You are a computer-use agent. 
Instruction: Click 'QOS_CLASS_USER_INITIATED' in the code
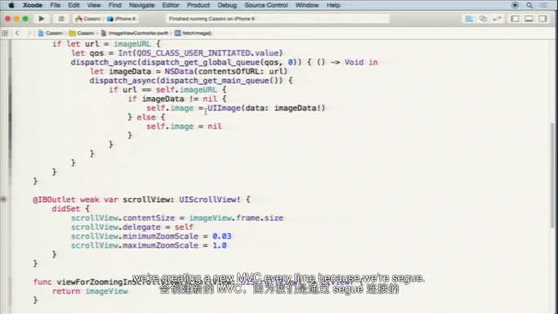coord(194,53)
